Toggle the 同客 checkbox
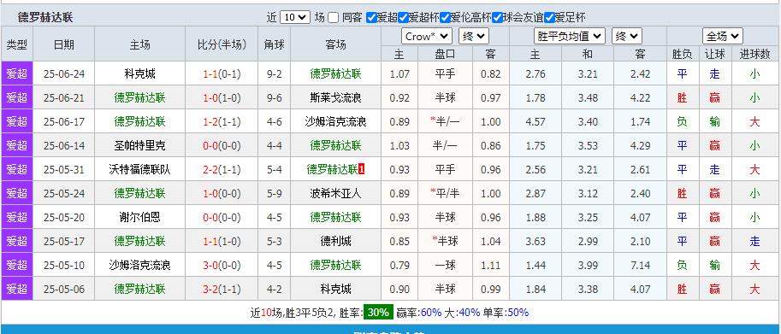This screenshot has width=781, height=334. 334,18
